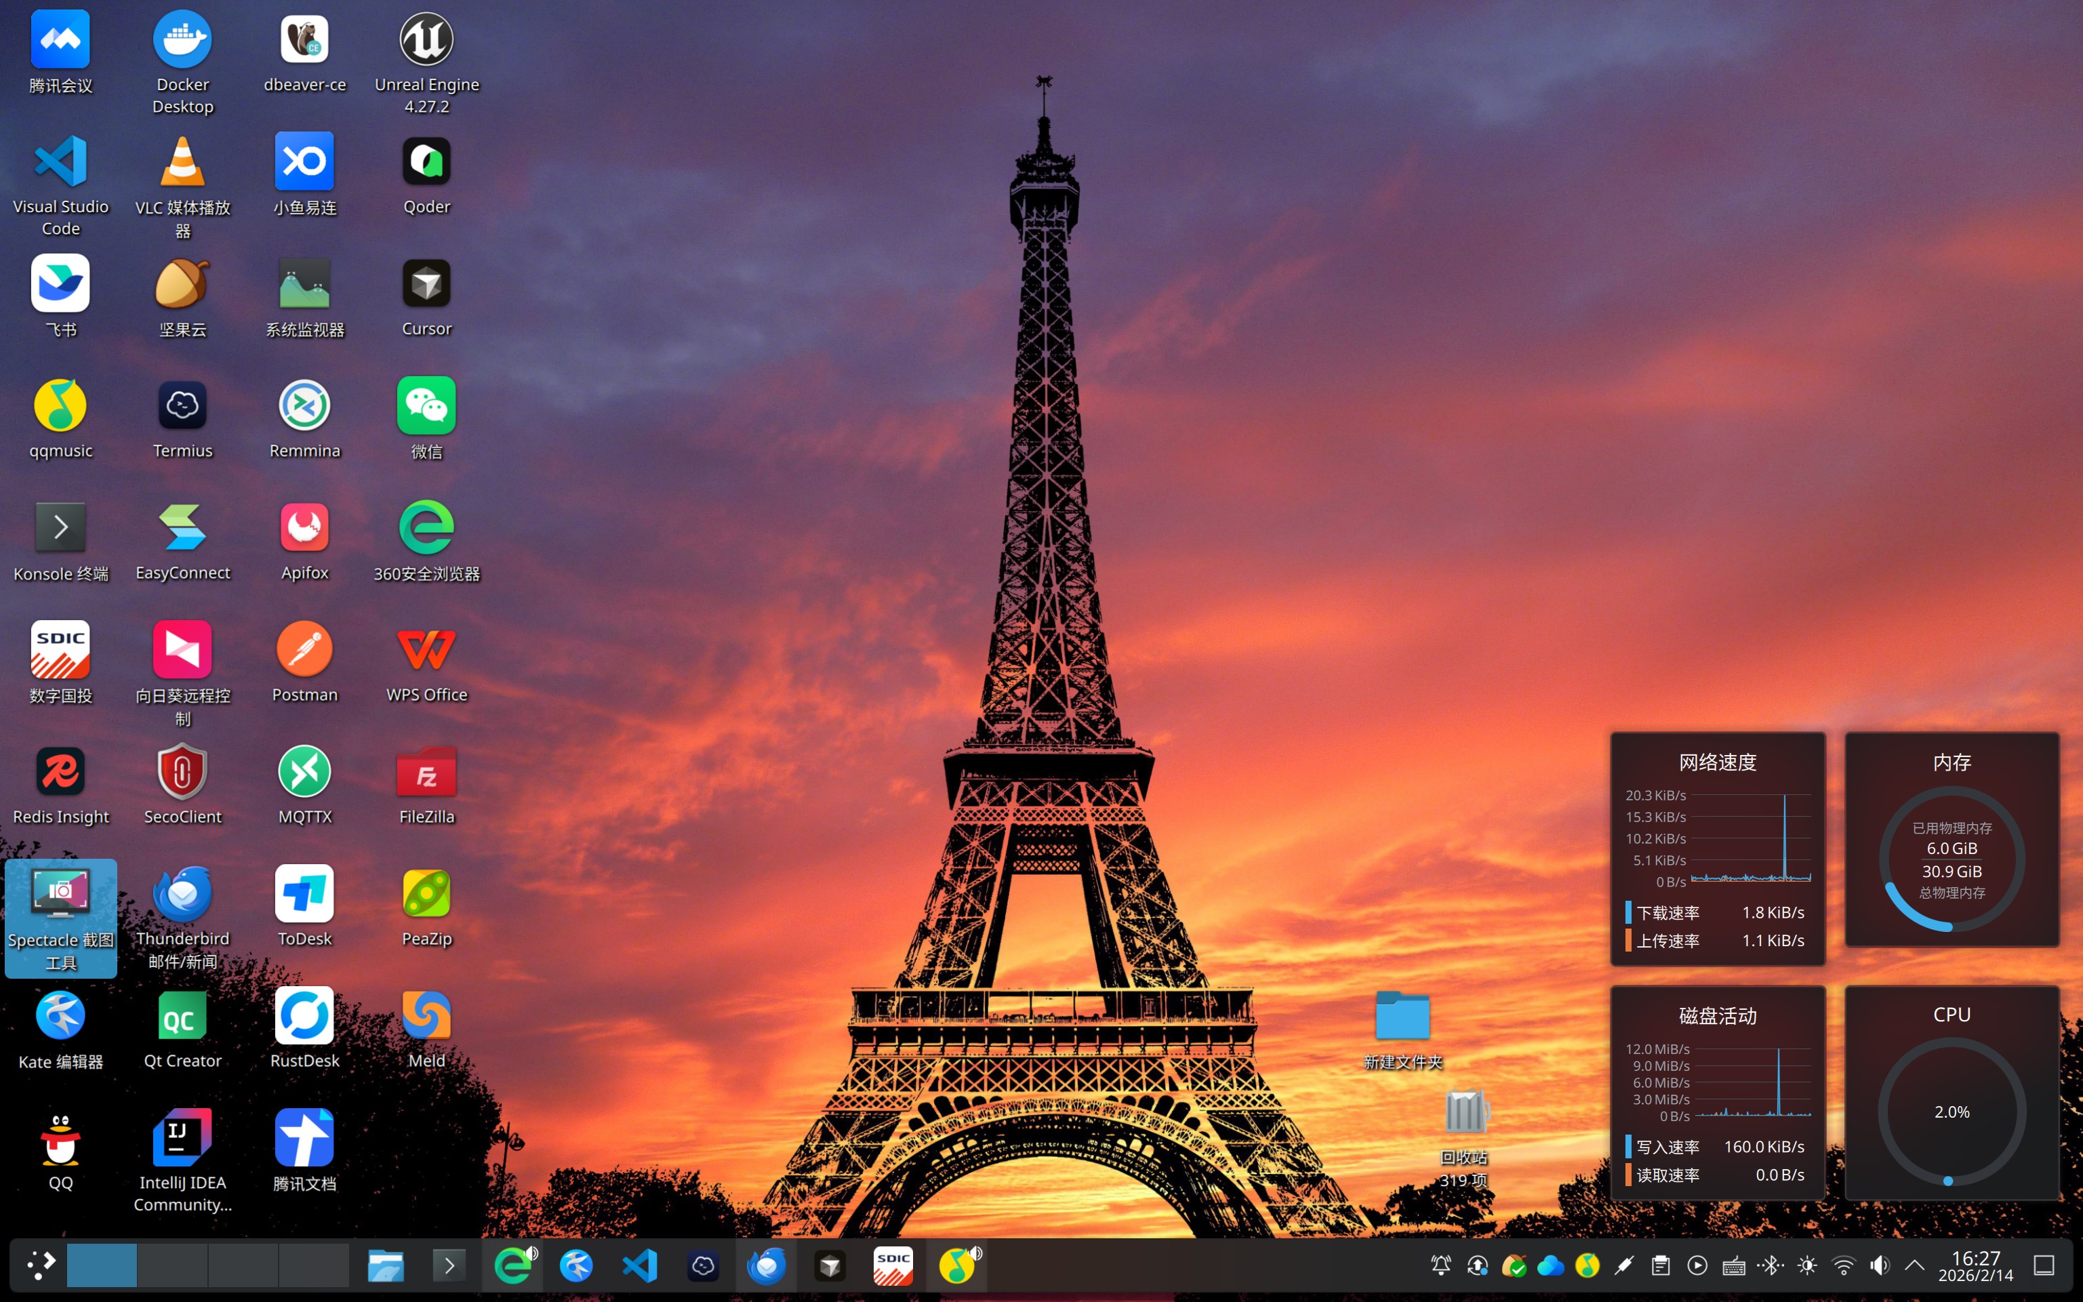The image size is (2083, 1302).
Task: Select the FileZilla desktop icon
Action: pyautogui.click(x=426, y=786)
